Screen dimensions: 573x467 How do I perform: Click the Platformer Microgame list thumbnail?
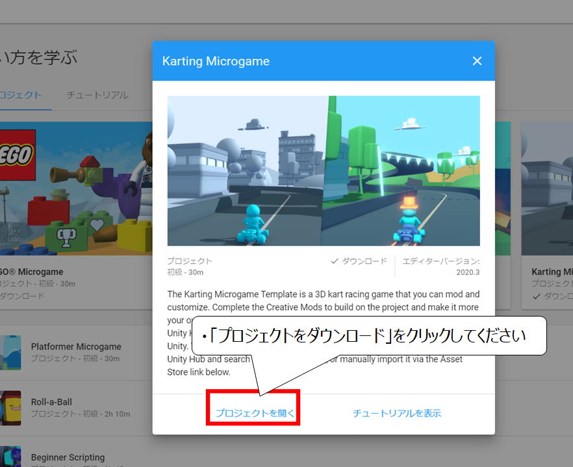pos(10,353)
